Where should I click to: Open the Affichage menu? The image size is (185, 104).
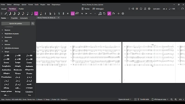point(17,5)
